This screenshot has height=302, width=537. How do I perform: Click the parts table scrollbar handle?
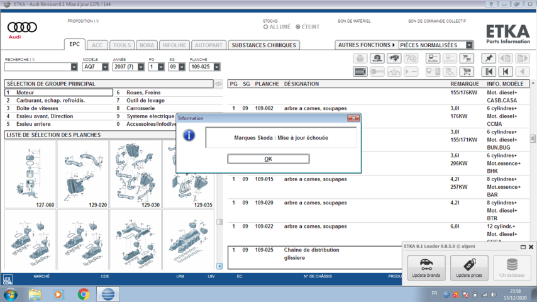tap(533, 138)
